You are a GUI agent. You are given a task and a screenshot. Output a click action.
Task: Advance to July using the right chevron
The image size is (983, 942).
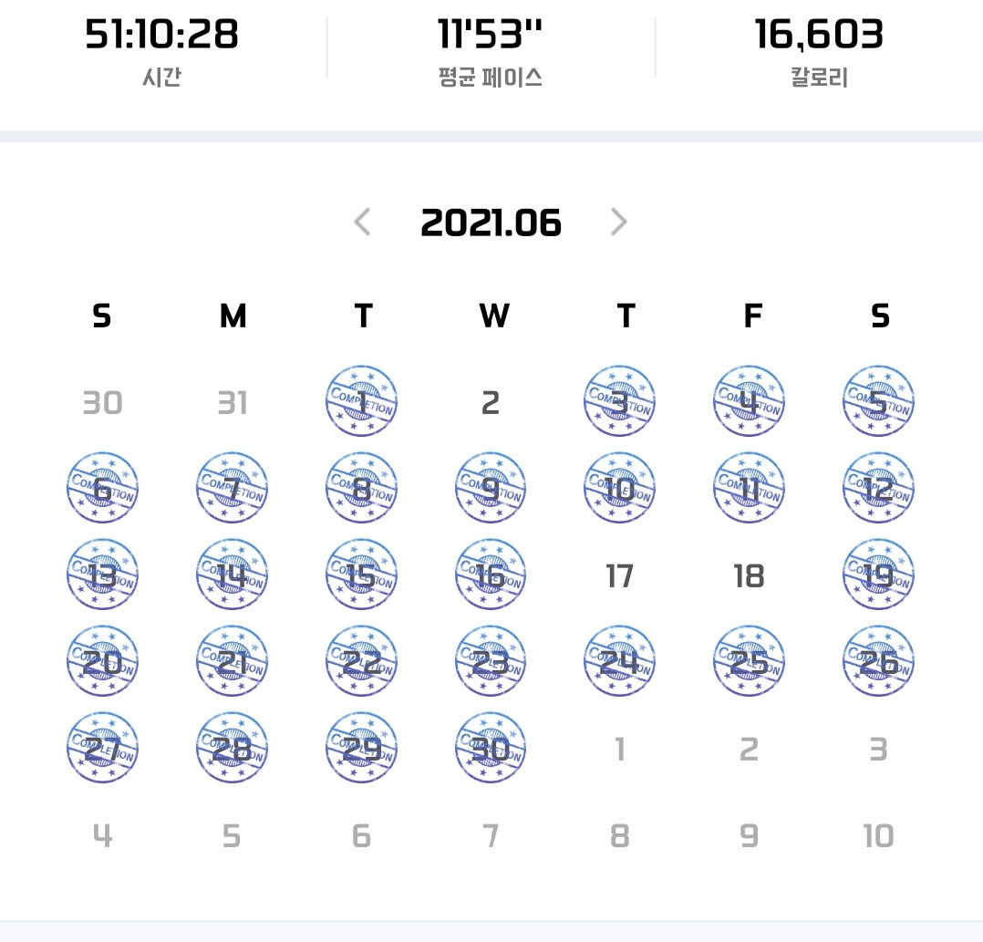(619, 222)
